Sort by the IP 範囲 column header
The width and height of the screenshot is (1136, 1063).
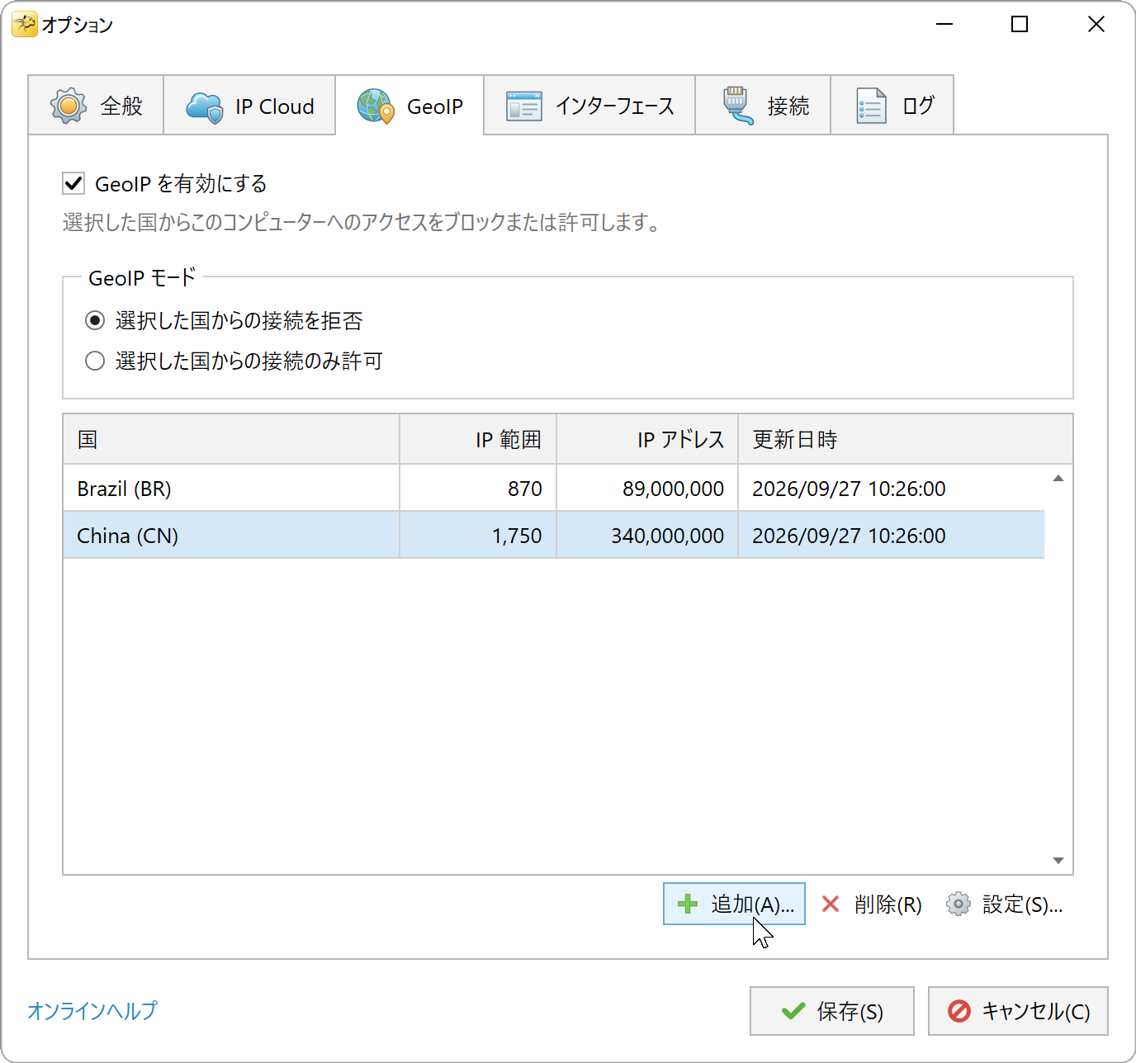click(478, 439)
